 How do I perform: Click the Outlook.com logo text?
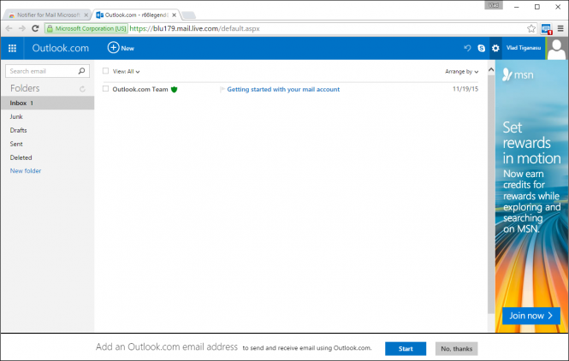(x=60, y=48)
